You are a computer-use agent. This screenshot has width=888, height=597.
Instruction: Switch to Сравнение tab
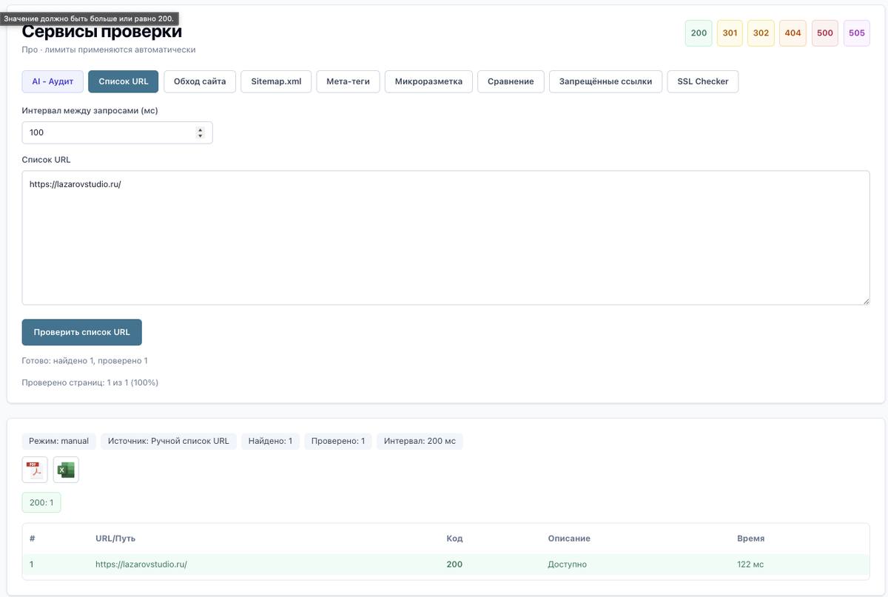511,81
